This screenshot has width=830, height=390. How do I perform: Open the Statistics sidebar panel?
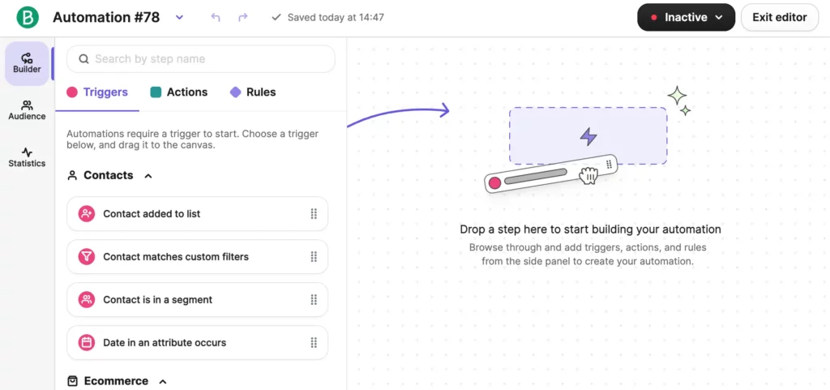(x=27, y=157)
